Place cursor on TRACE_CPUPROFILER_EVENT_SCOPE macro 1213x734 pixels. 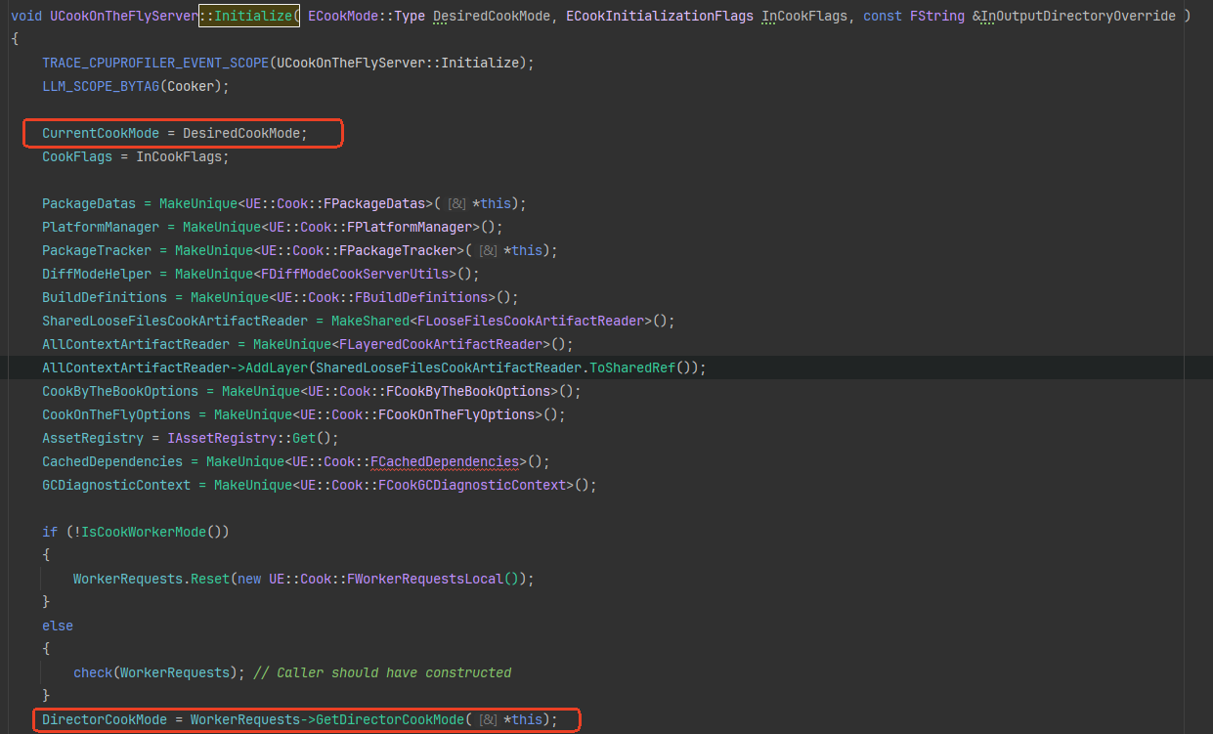154,64
